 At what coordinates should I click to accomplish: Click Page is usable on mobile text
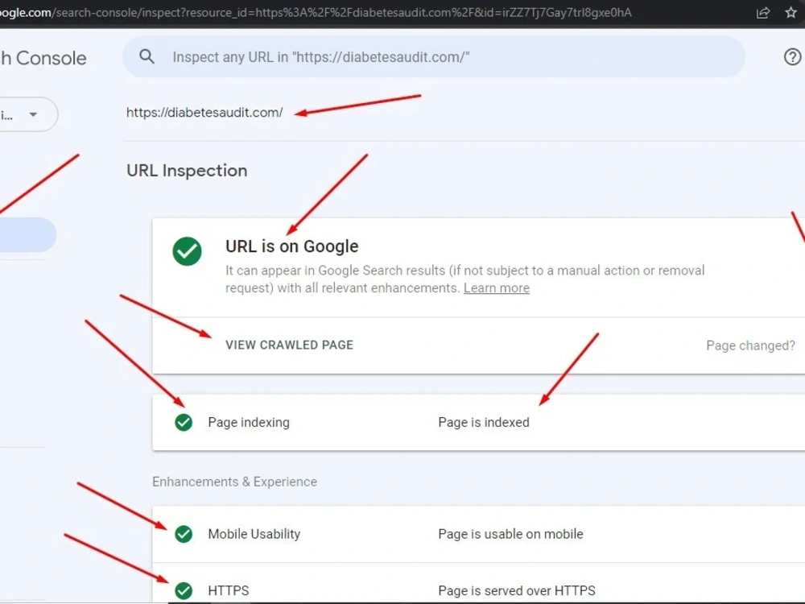tap(511, 534)
